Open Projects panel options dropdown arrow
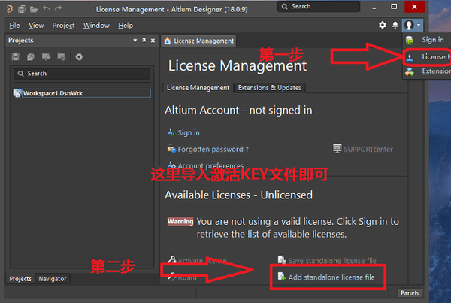 tap(135, 41)
